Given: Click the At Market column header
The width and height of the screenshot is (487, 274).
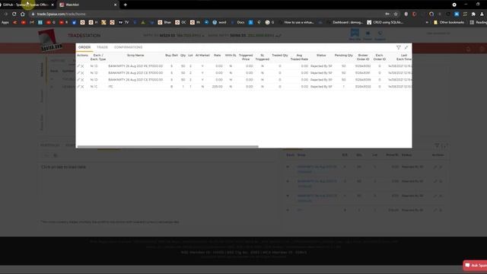Looking at the screenshot, I should pos(202,56).
